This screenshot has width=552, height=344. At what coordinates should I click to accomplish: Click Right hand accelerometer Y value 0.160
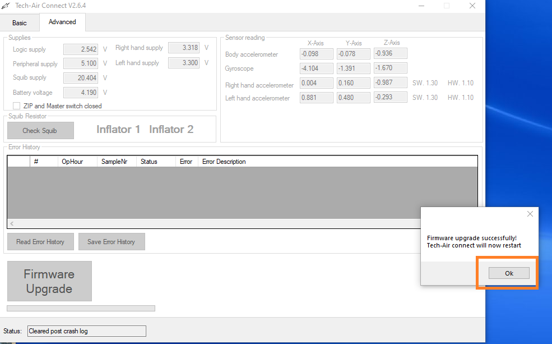coord(353,83)
